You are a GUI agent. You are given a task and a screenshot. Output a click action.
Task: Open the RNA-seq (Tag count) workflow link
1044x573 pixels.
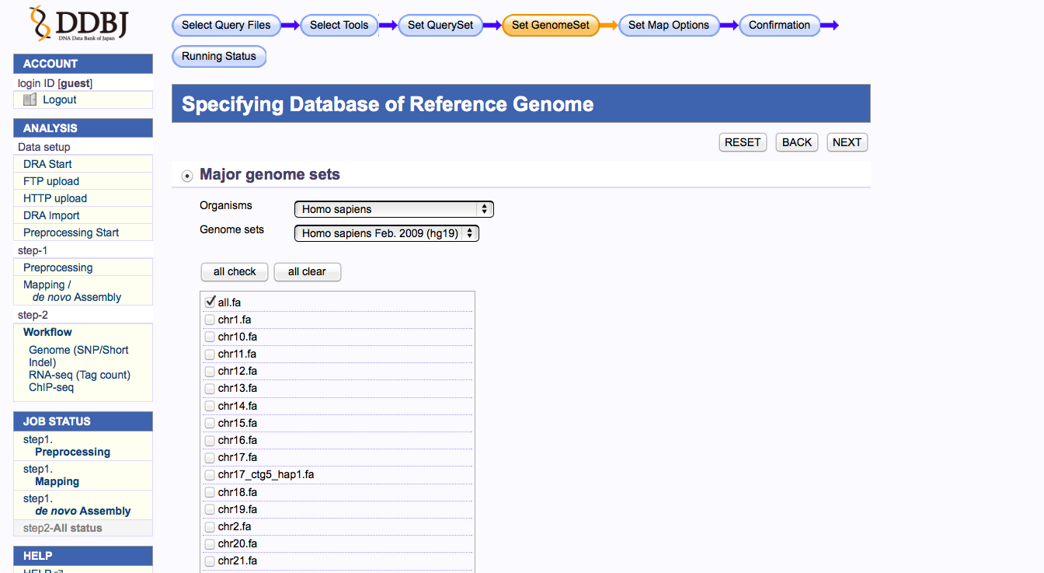[79, 375]
